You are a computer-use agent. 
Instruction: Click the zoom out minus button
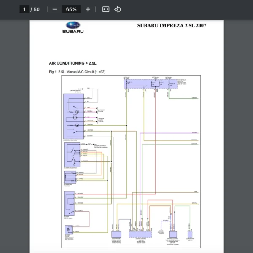tap(55, 9)
